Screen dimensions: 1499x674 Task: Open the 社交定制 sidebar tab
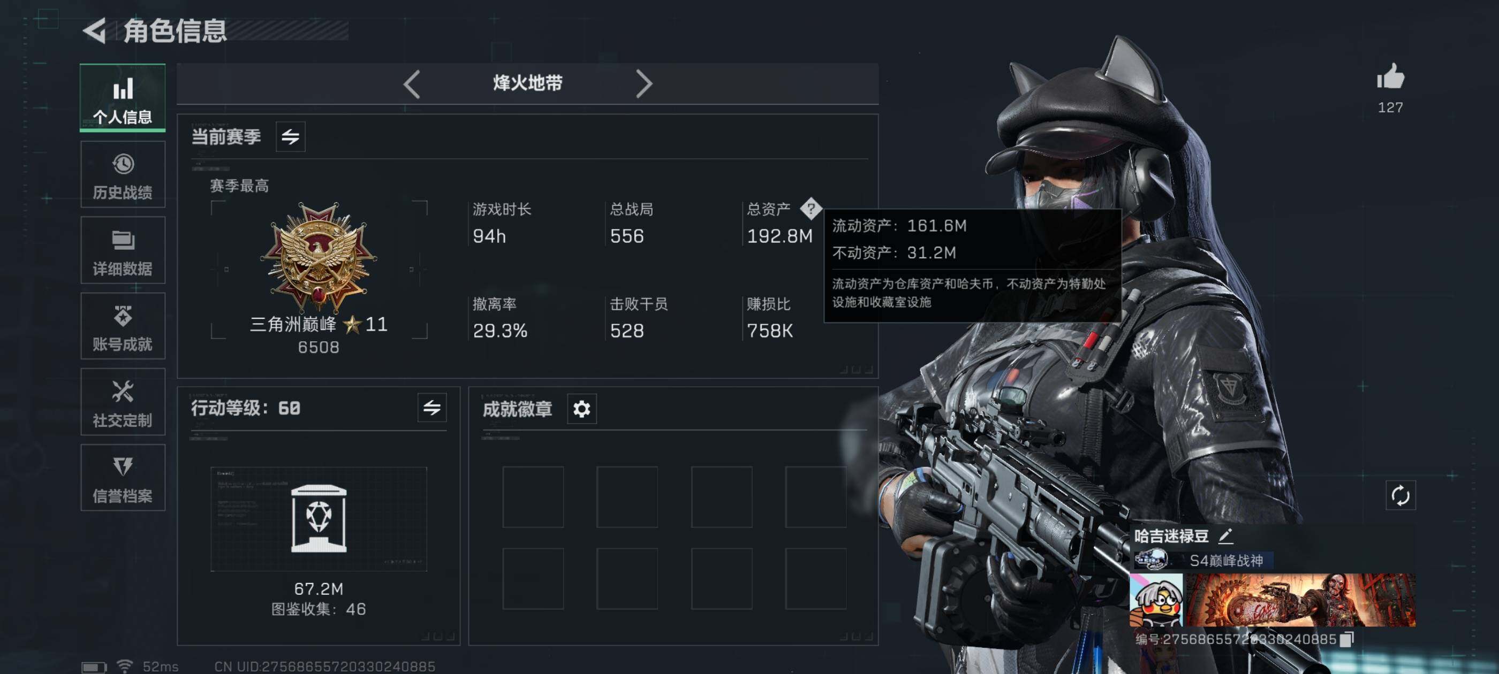pyautogui.click(x=123, y=402)
